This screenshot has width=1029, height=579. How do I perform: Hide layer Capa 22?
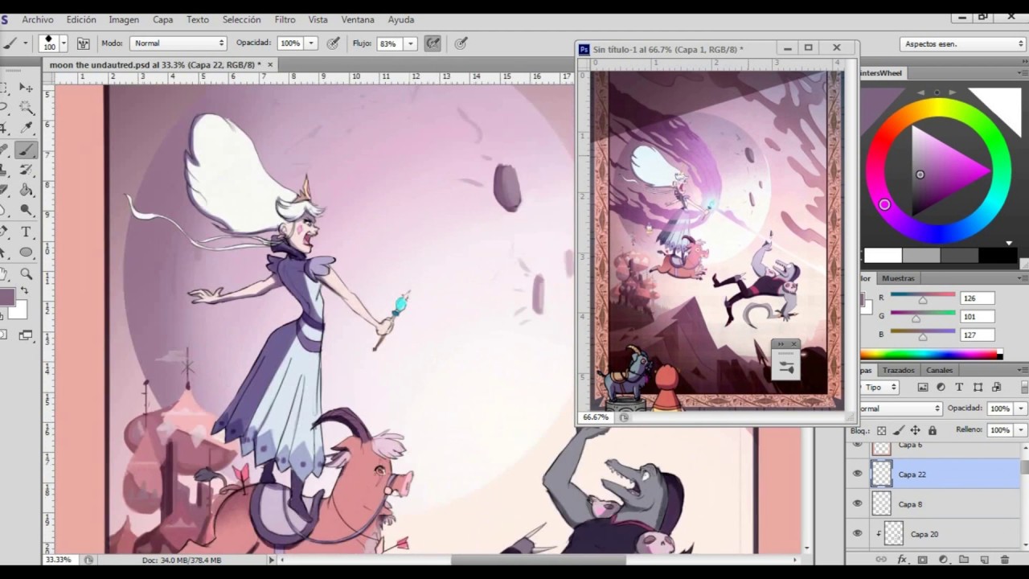click(x=857, y=474)
